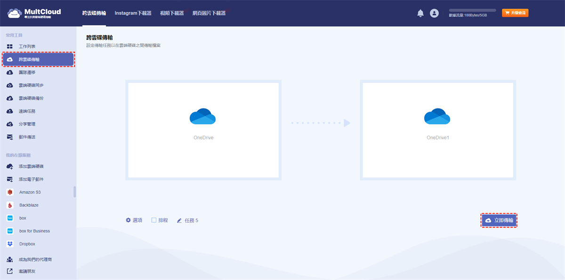Image resolution: width=565 pixels, height=280 pixels.
Task: Open the user account avatar icon
Action: pyautogui.click(x=434, y=13)
